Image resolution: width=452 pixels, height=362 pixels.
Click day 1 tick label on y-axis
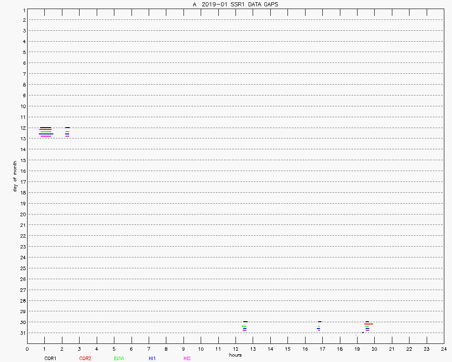click(x=23, y=10)
